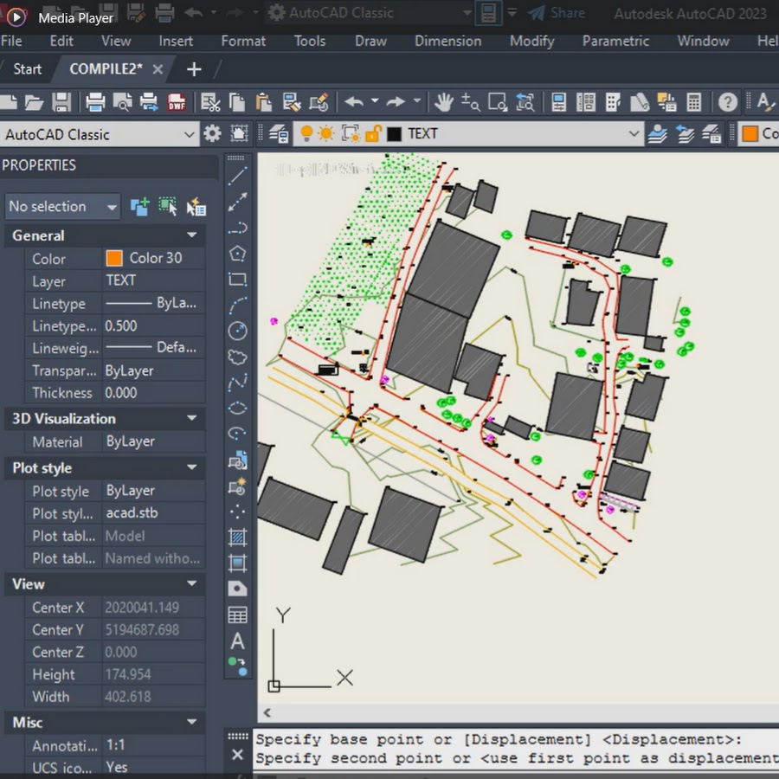Copy to clipboard with the Copy icon
The width and height of the screenshot is (779, 779).
(237, 103)
